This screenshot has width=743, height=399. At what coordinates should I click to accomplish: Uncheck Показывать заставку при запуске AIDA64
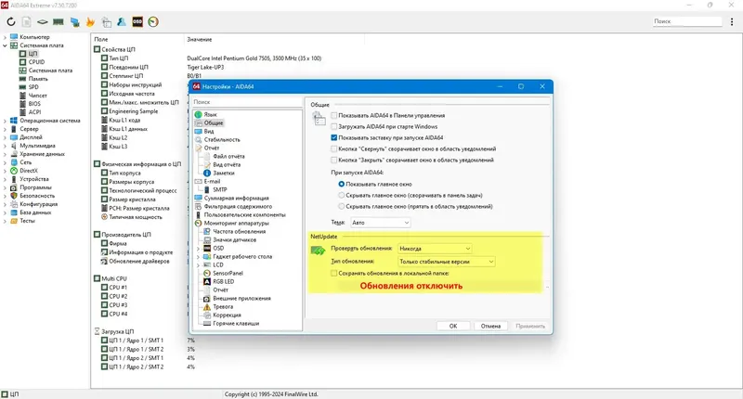(334, 137)
